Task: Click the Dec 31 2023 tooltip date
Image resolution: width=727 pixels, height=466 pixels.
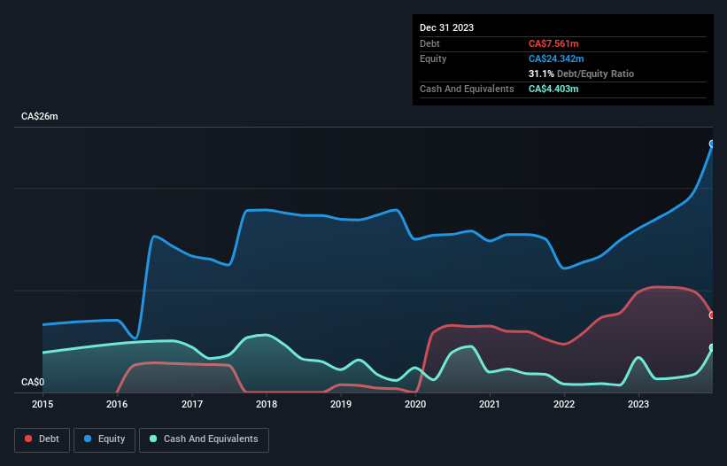Action: [446, 27]
